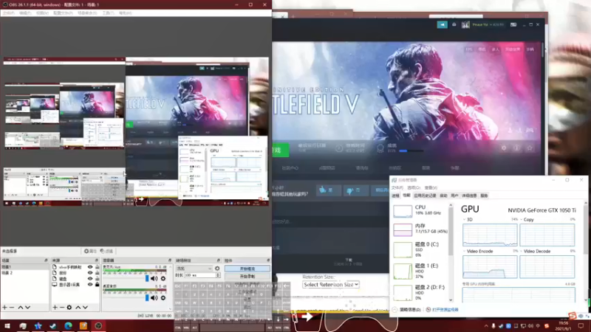Toggle visibility of 显示器采集 source
Image resolution: width=591 pixels, height=332 pixels.
89,285
